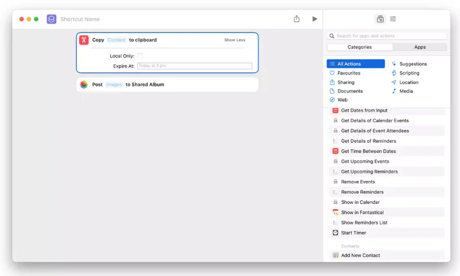Click the Shortcuts app icon beside Shortcut Name
This screenshot has width=460, height=276.
[51, 19]
